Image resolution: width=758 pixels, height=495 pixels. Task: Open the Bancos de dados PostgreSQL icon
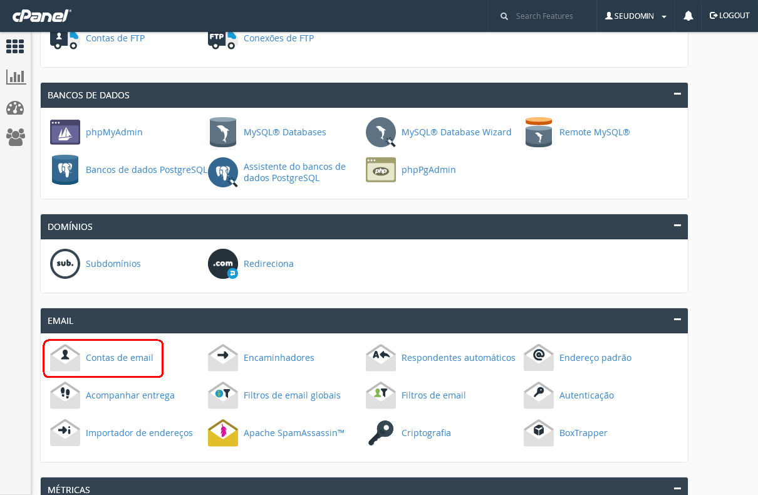click(x=65, y=170)
